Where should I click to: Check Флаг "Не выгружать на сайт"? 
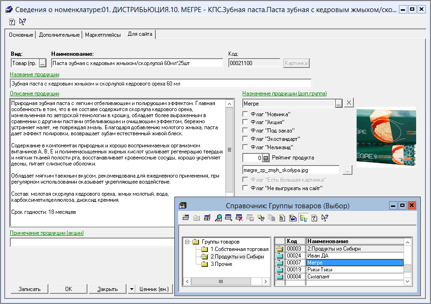[x=245, y=188]
